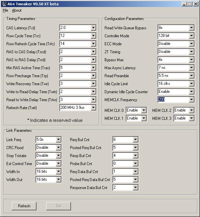Viewport: 200px width, 217px height.
Task: Expand the Max Async Latency dropdown
Action: 191,68
